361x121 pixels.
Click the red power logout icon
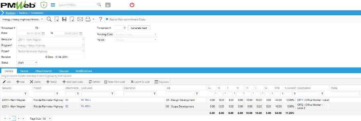pyautogui.click(x=132, y=5)
